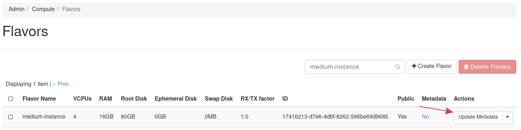Follow the « Prev pagination link
The width and height of the screenshot is (521, 130).
click(x=61, y=84)
